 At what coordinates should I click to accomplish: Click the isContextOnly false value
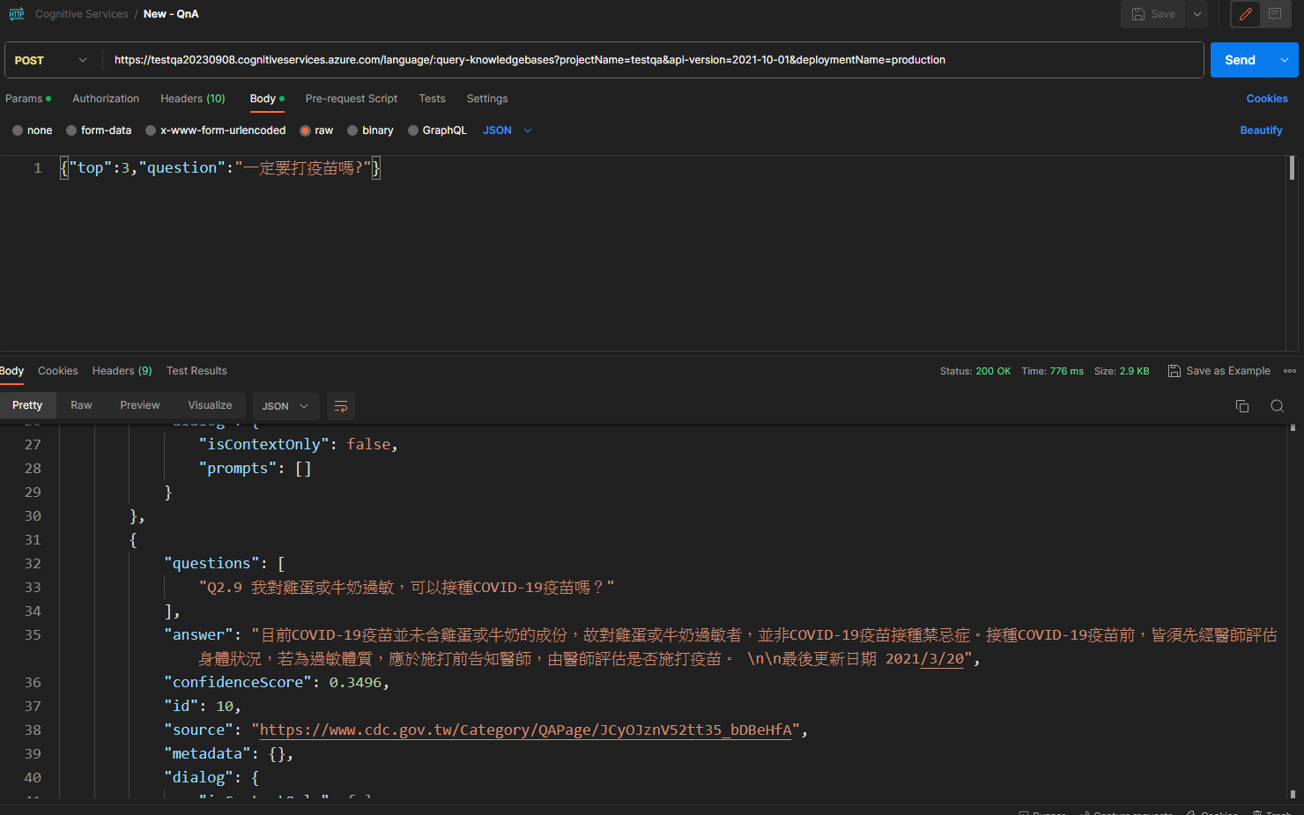[368, 444]
